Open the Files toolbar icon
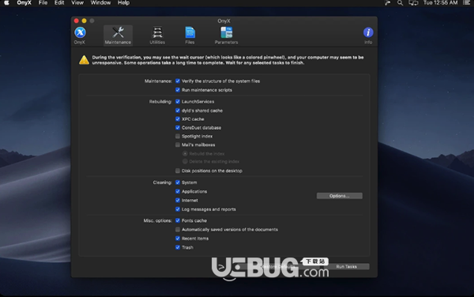 [190, 32]
